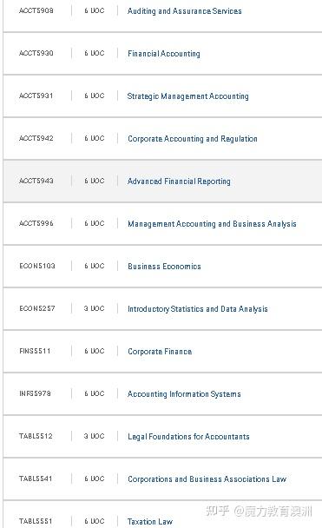Select course code TABL5512
Viewport: 322px width, 528px height.
36,436
